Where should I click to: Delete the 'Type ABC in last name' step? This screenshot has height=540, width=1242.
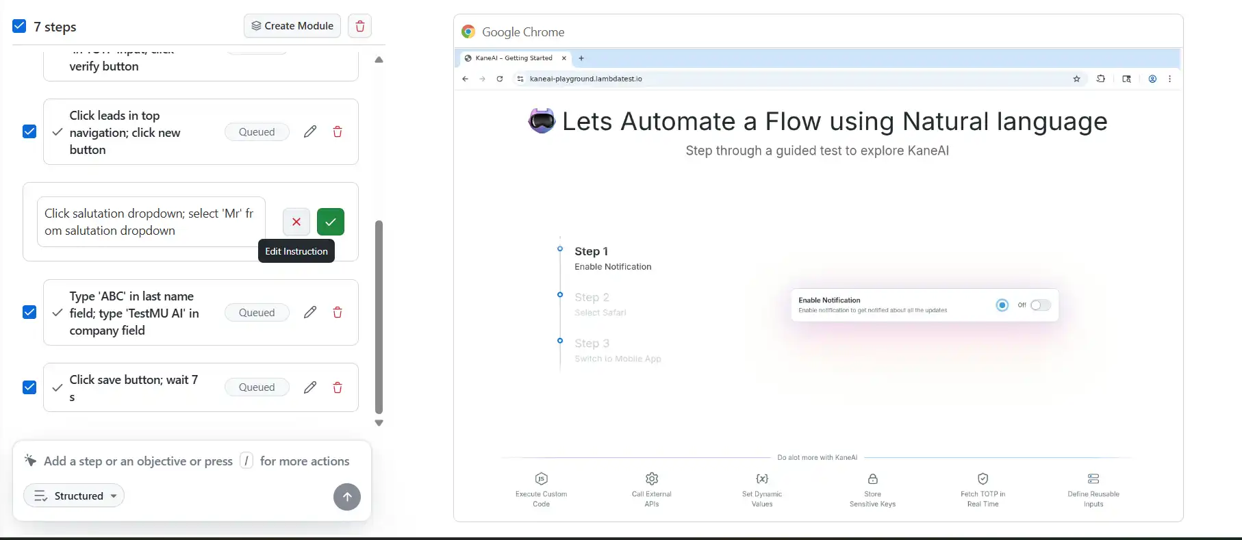click(338, 312)
